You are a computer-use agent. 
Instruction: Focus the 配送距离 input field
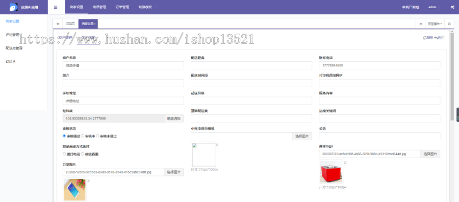[x=251, y=65]
